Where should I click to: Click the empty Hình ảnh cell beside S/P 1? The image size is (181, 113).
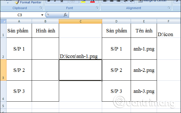point(45,49)
